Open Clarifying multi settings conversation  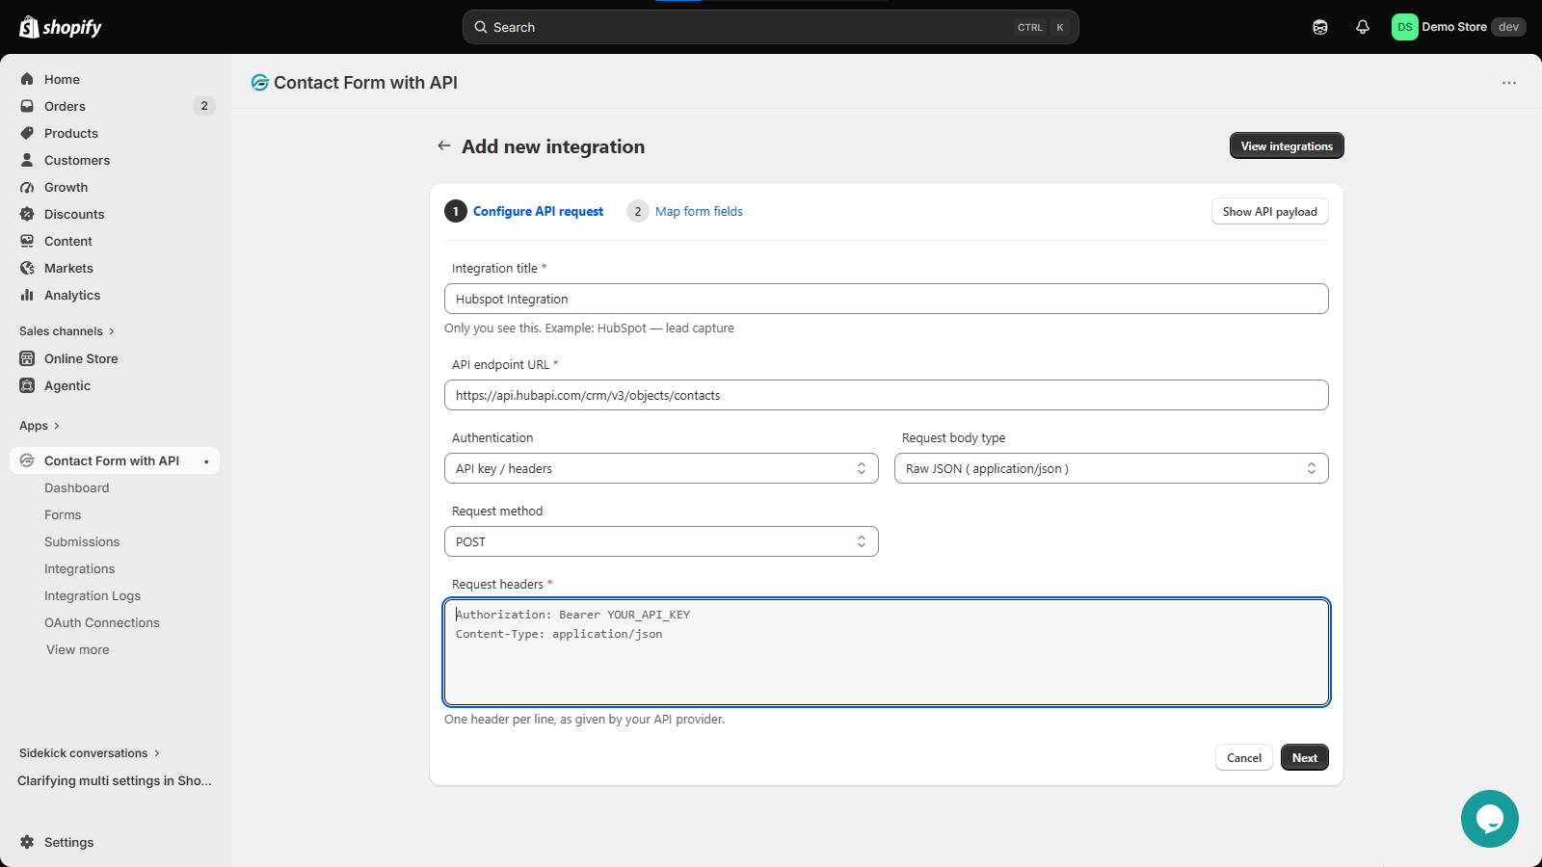pyautogui.click(x=115, y=780)
